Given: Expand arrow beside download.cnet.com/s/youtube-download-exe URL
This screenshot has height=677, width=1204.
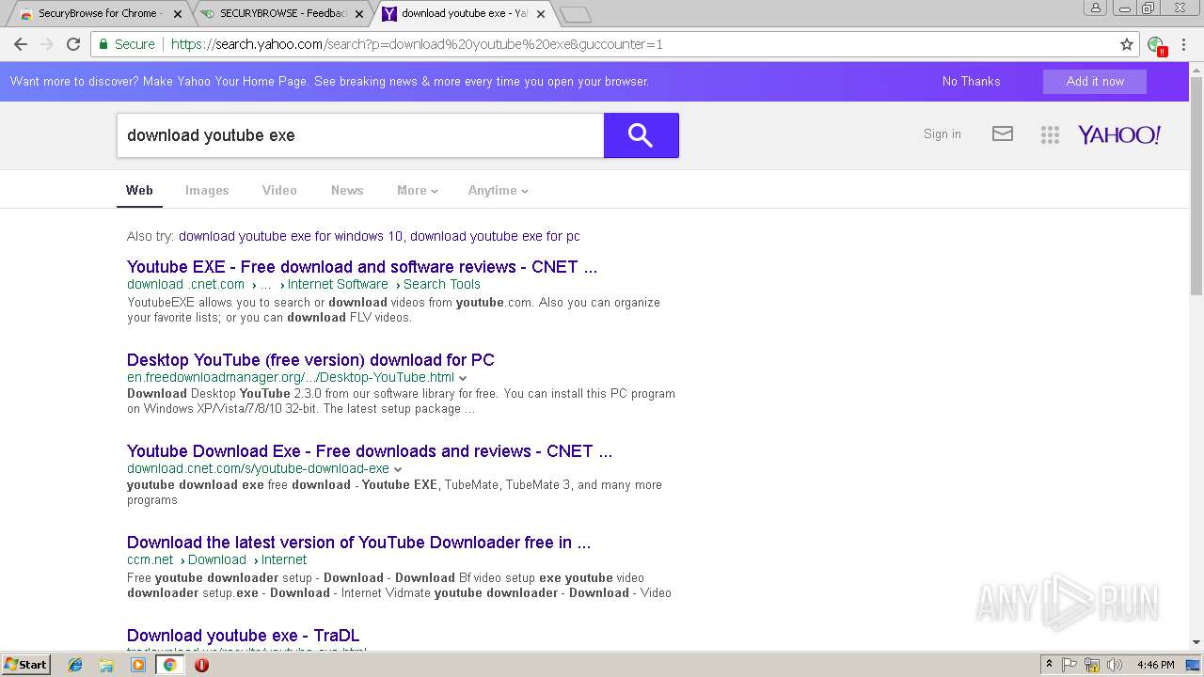Looking at the screenshot, I should coord(398,469).
